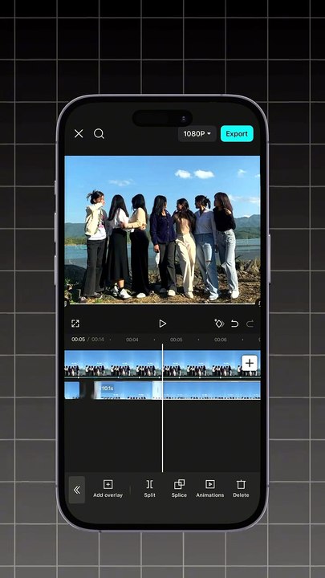Viewport: 325px width, 578px height.
Task: Open the 1080P resolution dropdown
Action: click(197, 134)
